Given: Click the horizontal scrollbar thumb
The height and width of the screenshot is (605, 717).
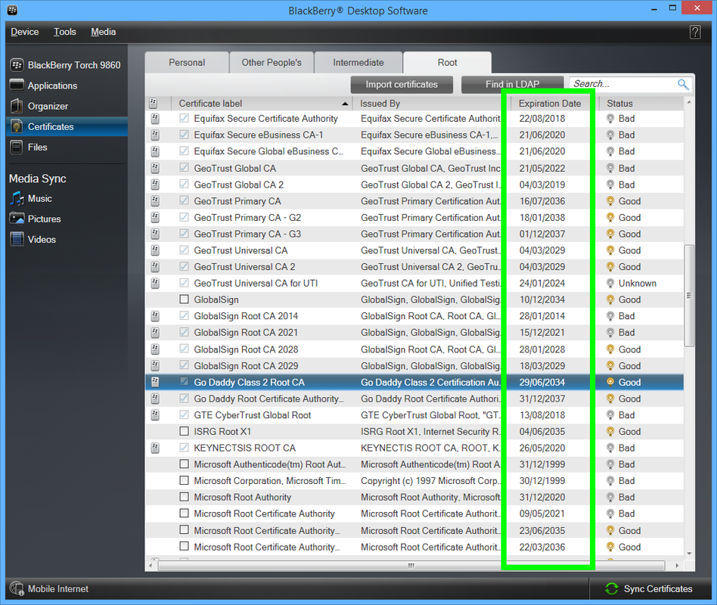Looking at the screenshot, I should tap(411, 566).
